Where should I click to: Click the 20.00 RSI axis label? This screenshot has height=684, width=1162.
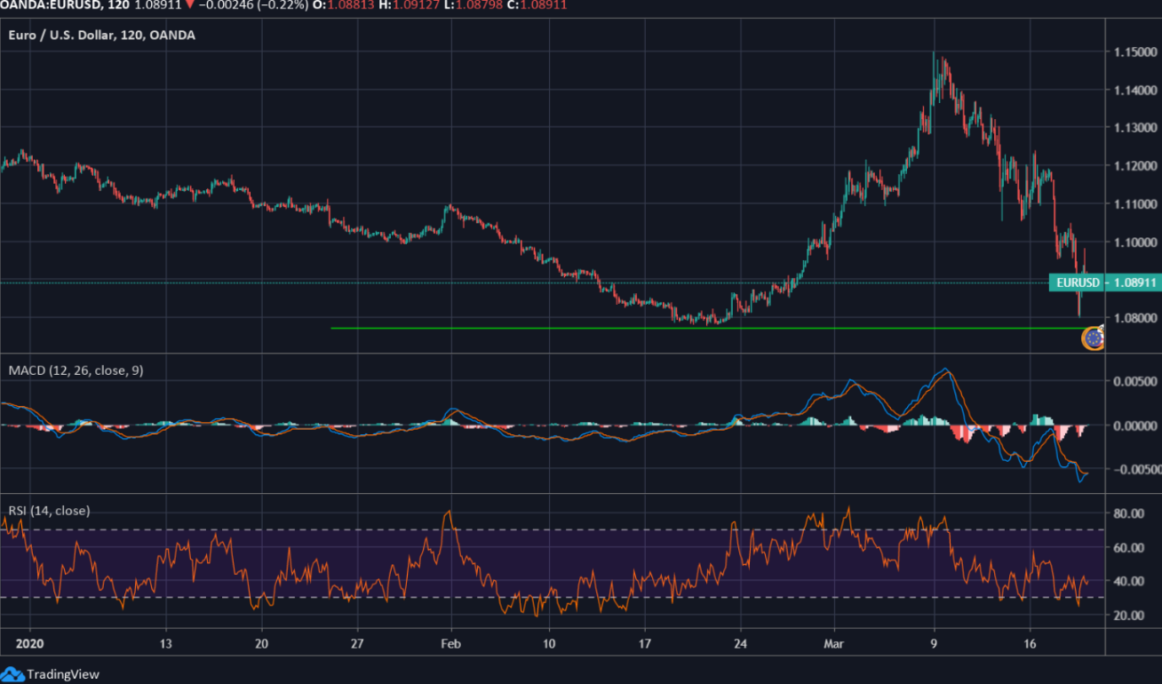click(1128, 615)
